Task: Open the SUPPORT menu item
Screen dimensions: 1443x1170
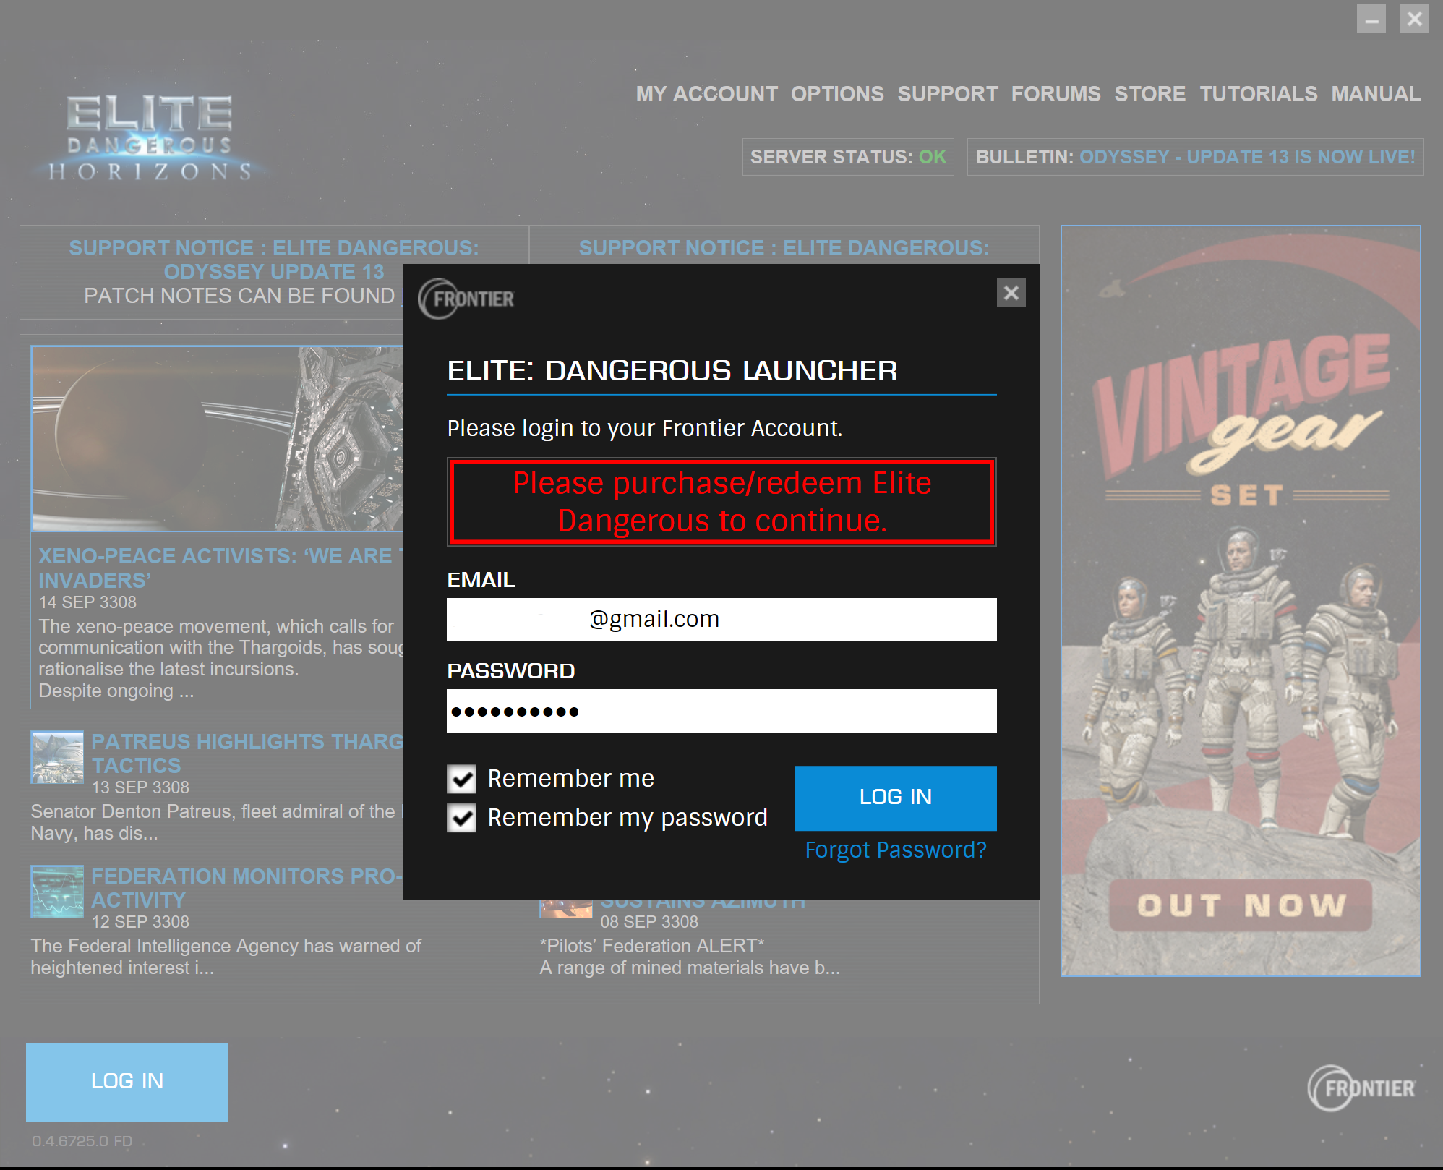Action: click(947, 94)
